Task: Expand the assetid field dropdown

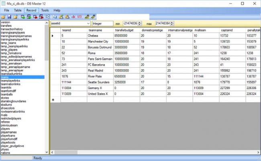Action: click(x=88, y=23)
